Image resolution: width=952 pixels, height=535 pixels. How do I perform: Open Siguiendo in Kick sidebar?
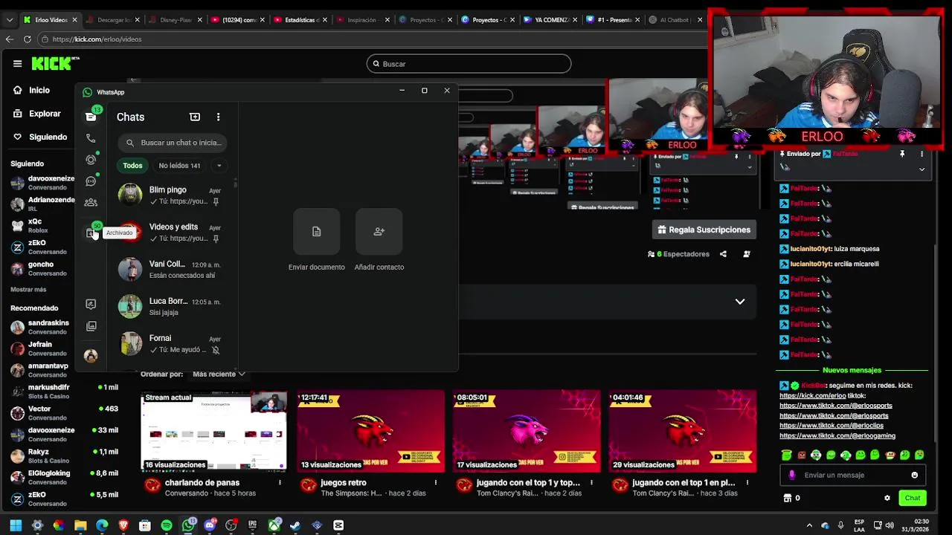pos(40,137)
